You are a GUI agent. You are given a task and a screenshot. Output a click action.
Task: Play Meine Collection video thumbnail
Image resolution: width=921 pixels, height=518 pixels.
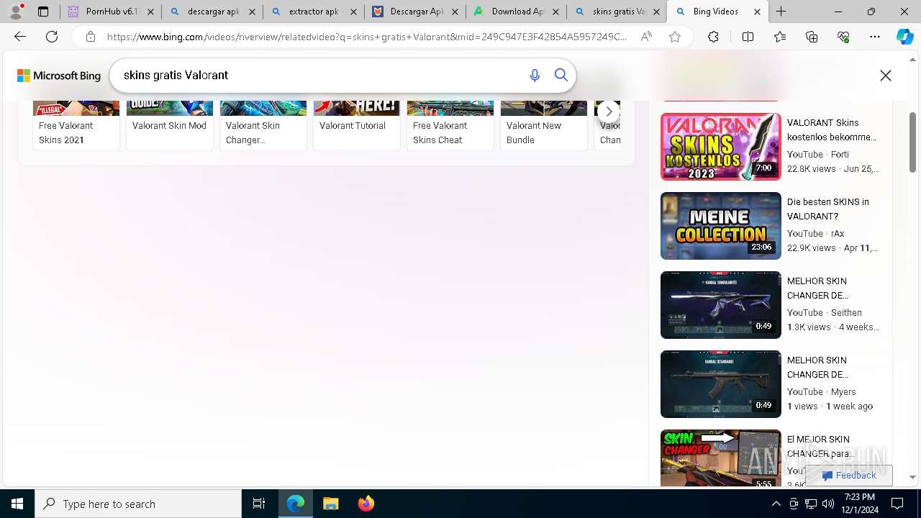click(720, 226)
